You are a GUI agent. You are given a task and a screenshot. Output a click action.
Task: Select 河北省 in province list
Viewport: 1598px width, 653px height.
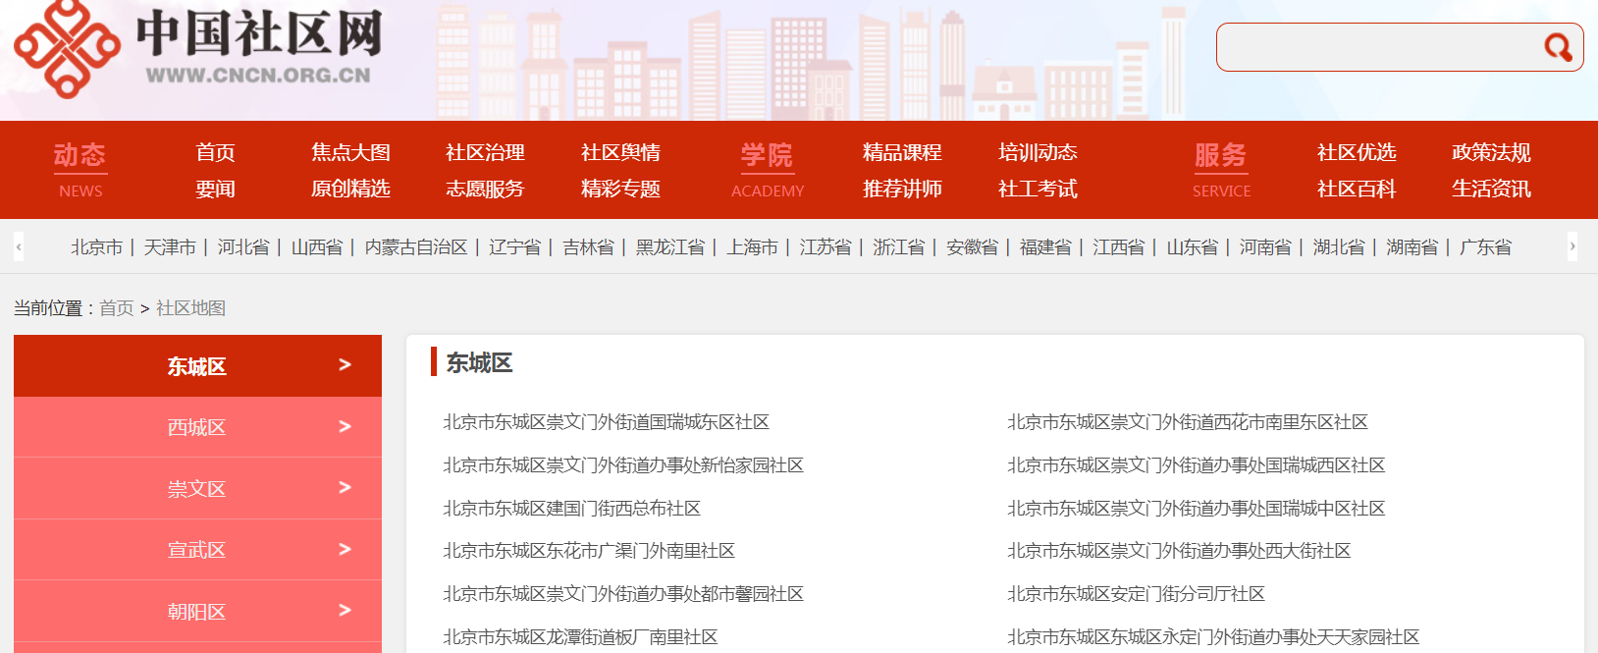[x=243, y=247]
